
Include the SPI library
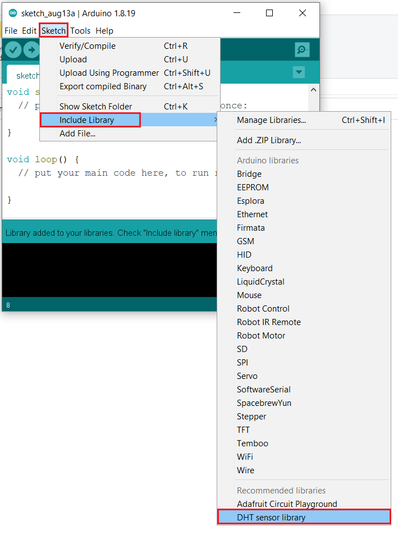[304, 363]
